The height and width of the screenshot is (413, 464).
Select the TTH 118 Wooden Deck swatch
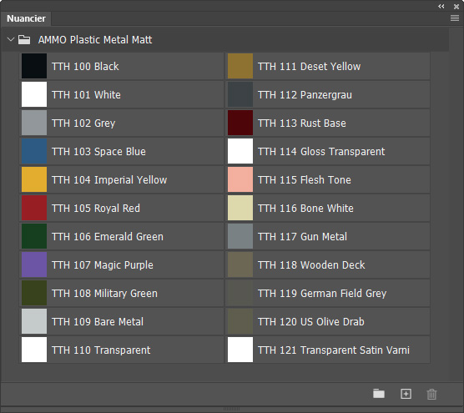[240, 264]
